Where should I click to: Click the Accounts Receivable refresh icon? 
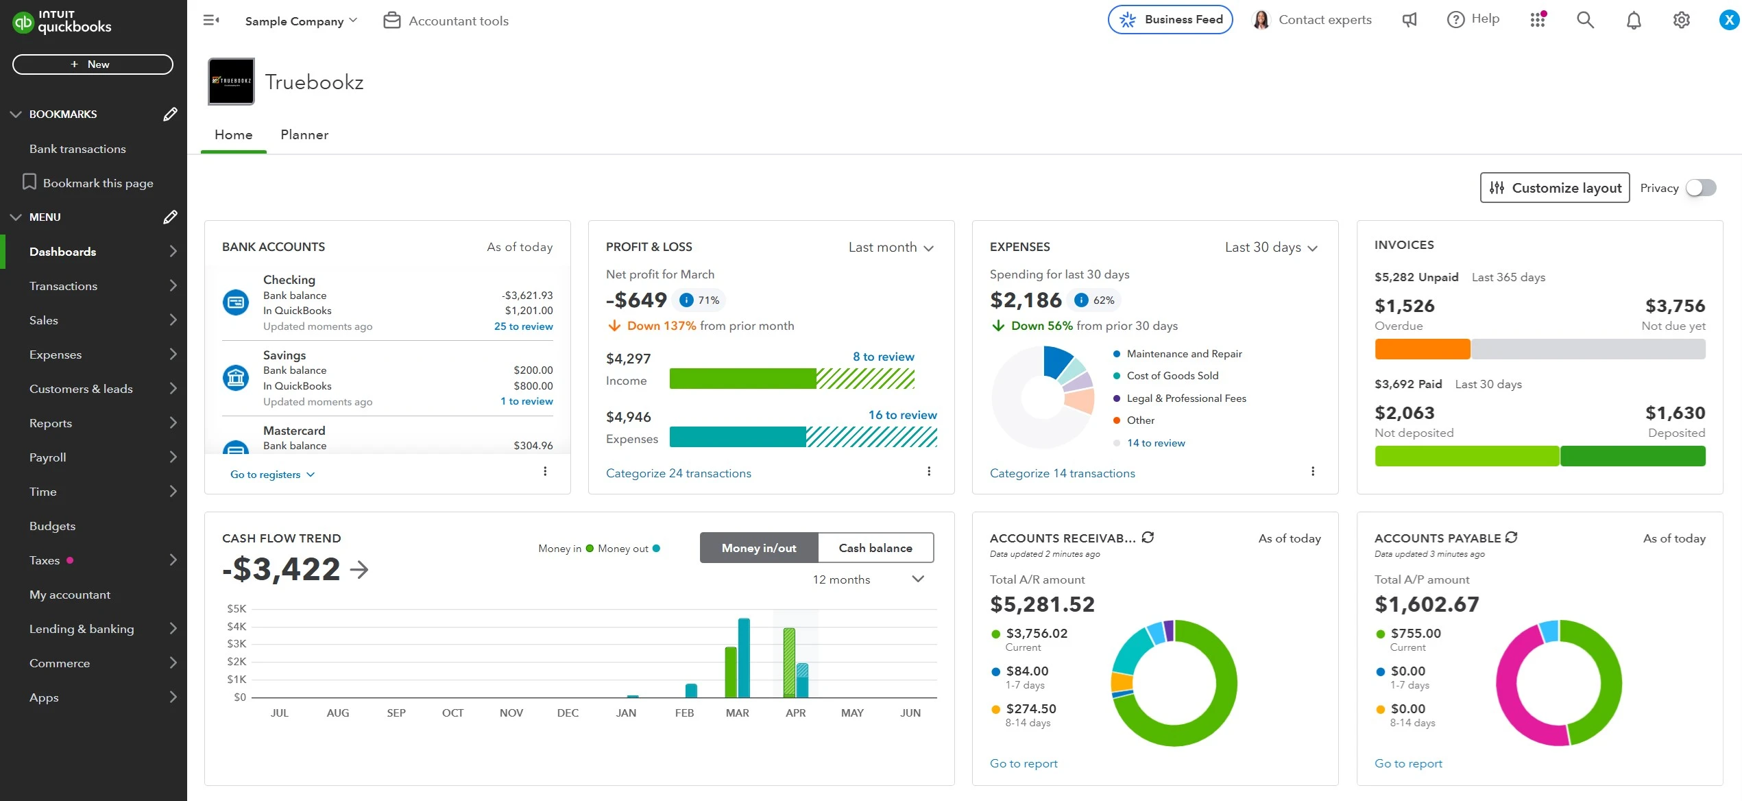(x=1148, y=538)
